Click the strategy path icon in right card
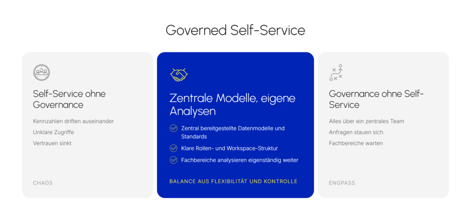This screenshot has height=220, width=471. click(x=336, y=73)
